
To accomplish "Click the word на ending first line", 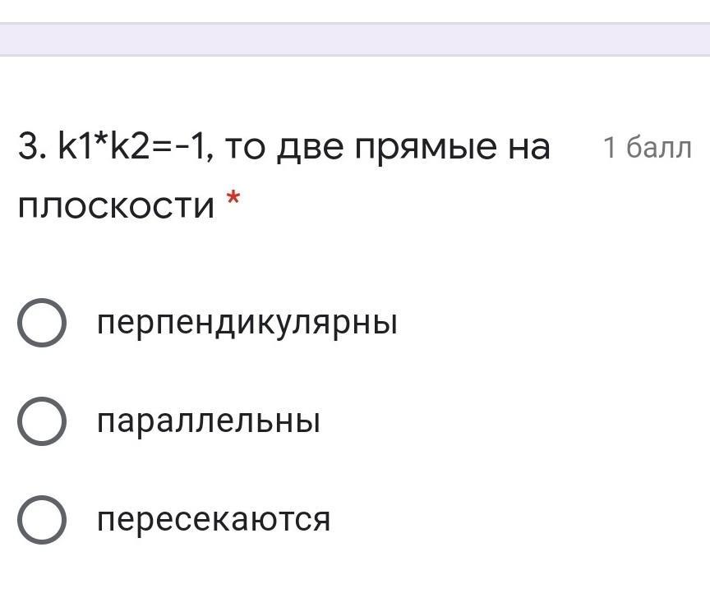I will [x=529, y=149].
